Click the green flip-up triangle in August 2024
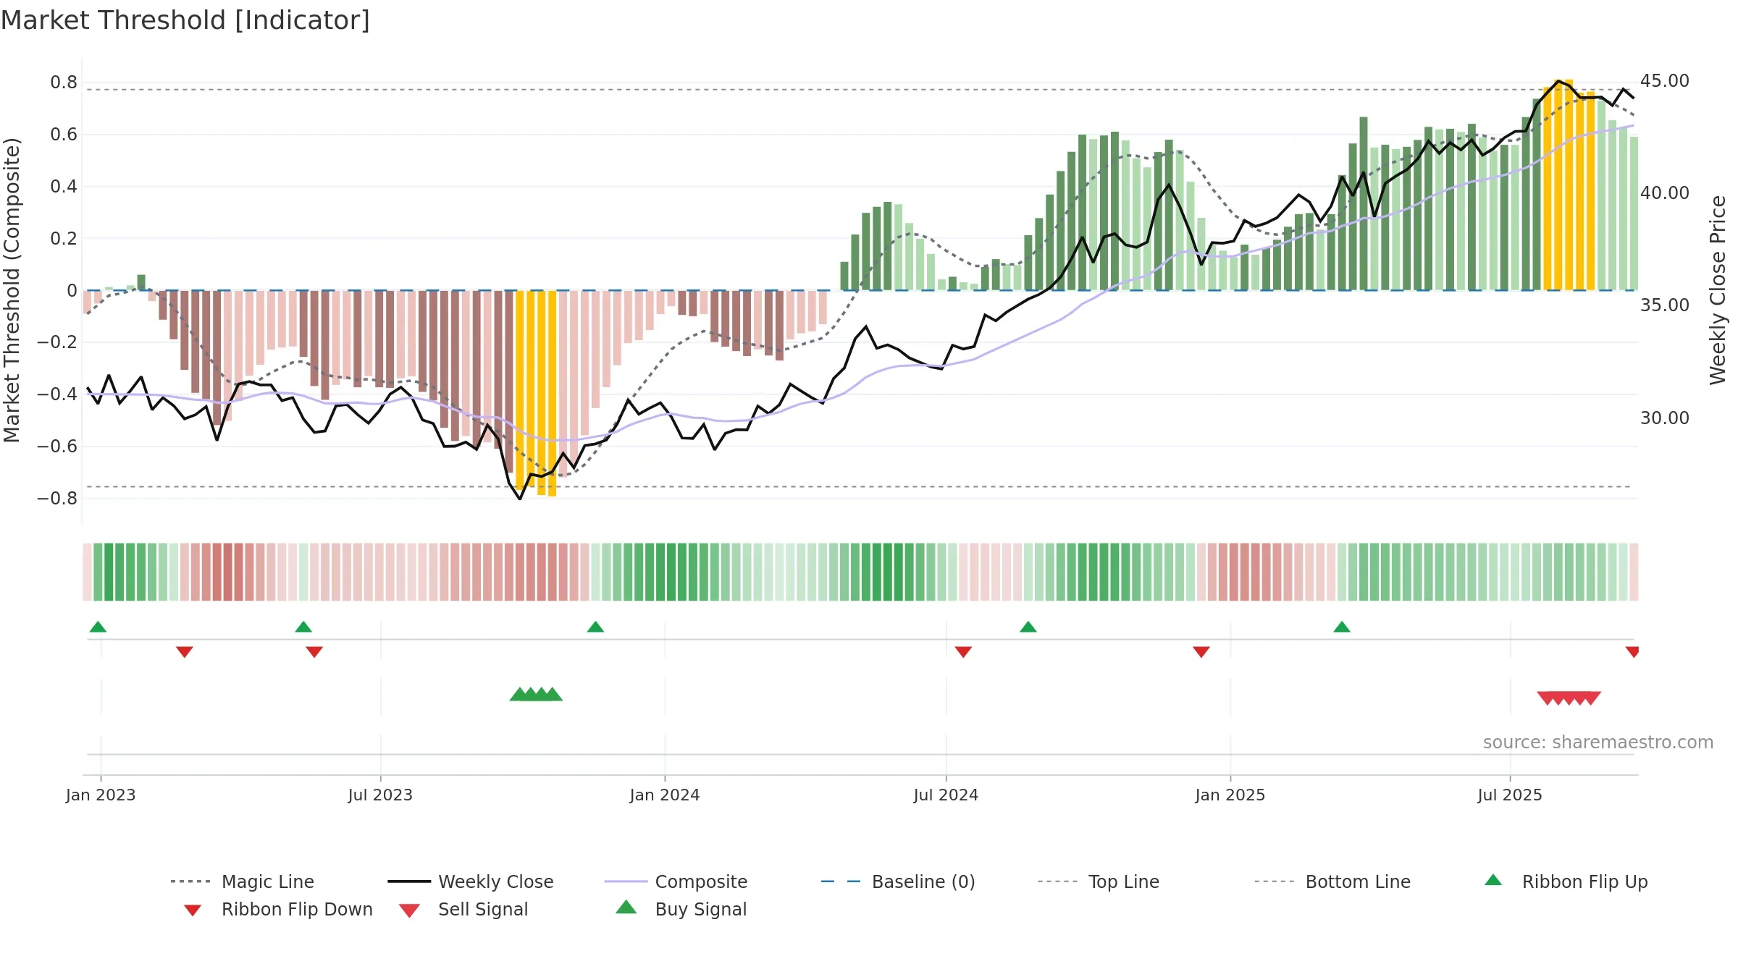 [x=1028, y=627]
